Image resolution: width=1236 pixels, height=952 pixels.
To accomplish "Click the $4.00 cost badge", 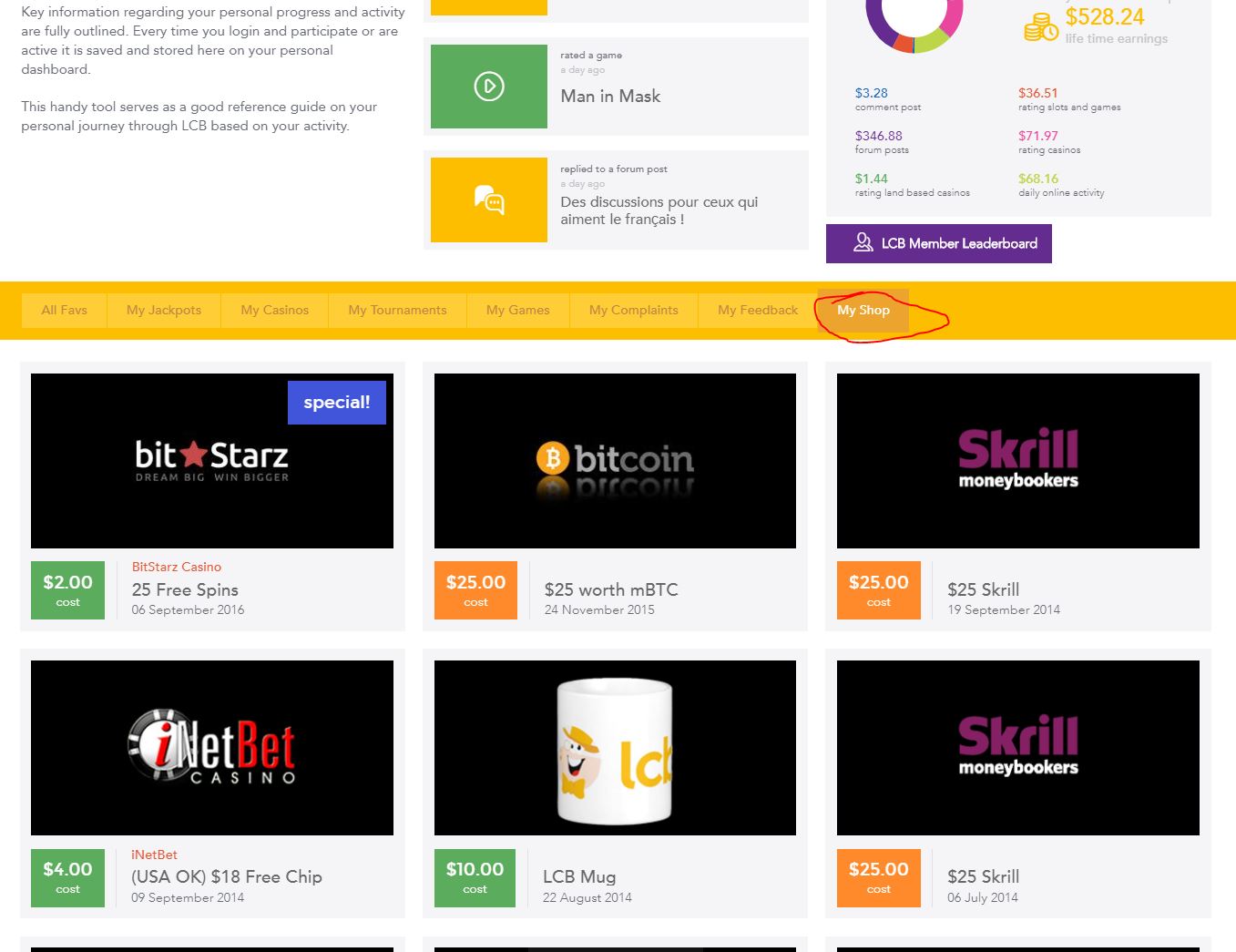I will 67,878.
